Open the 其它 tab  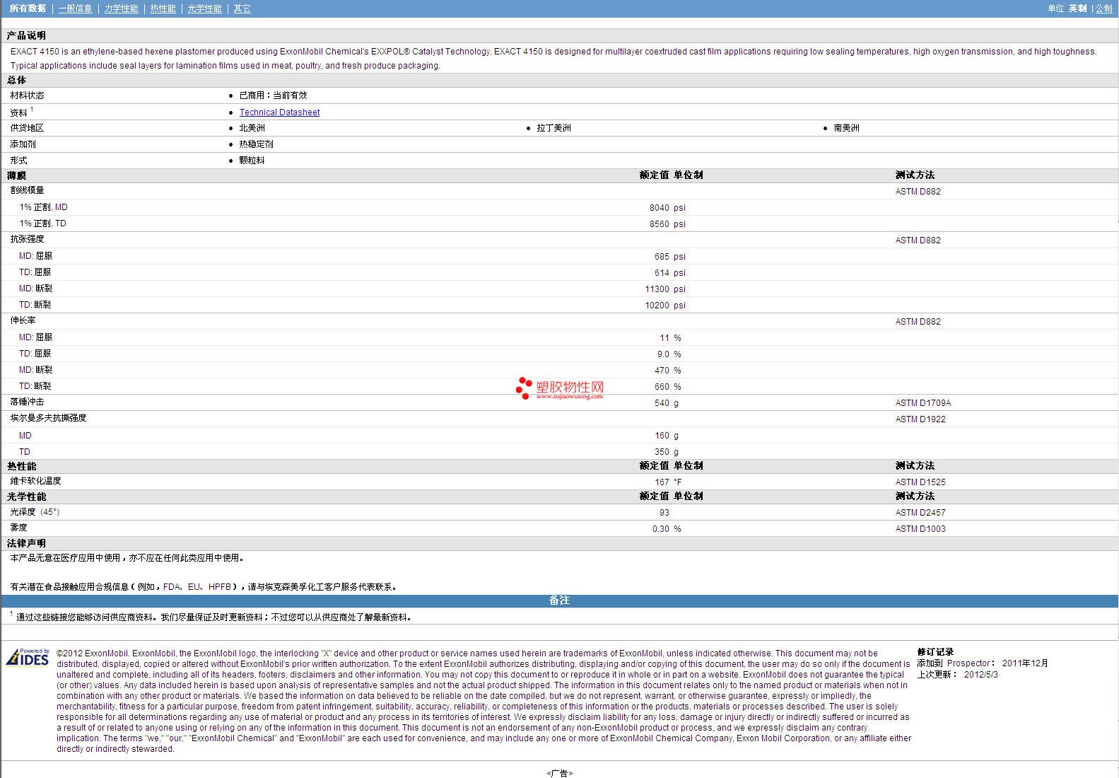click(242, 8)
